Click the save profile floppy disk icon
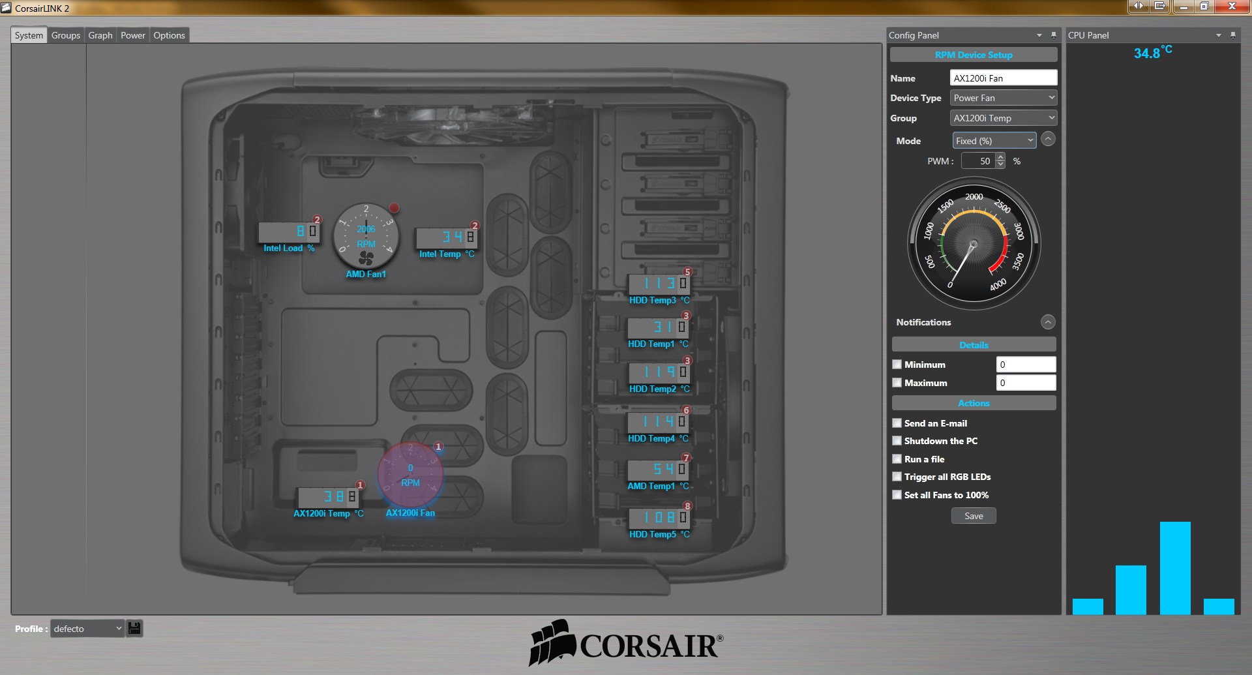The width and height of the screenshot is (1252, 675). [x=134, y=628]
